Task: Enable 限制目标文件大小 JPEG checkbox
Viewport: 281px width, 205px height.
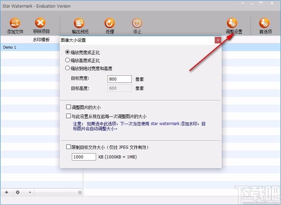Action: tap(68, 147)
